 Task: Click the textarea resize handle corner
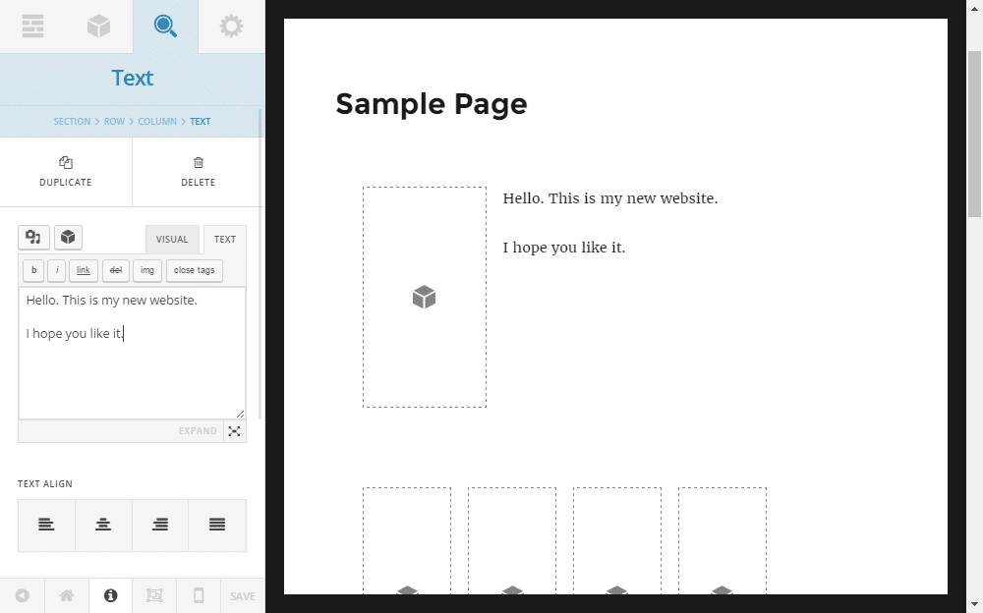pos(240,414)
